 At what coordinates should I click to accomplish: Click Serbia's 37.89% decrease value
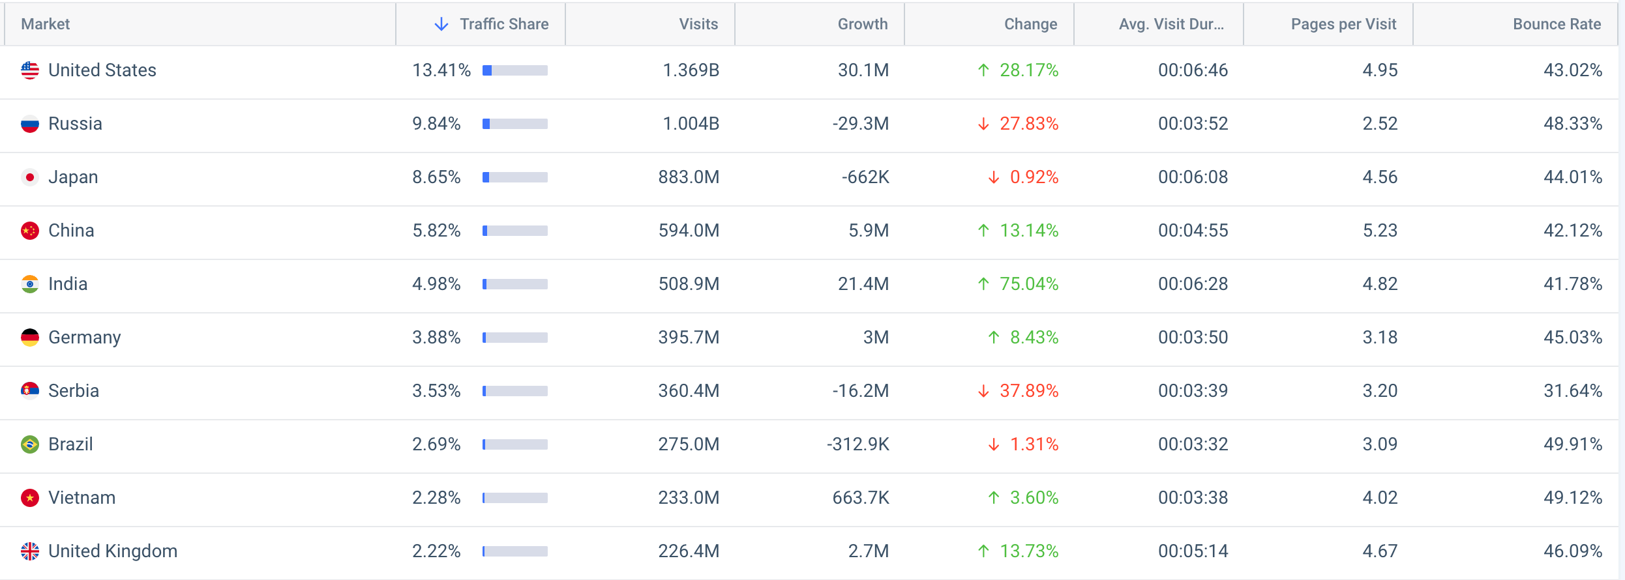coord(1028,391)
